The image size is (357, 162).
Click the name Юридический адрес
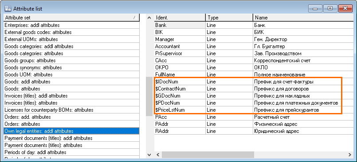pos(276,131)
